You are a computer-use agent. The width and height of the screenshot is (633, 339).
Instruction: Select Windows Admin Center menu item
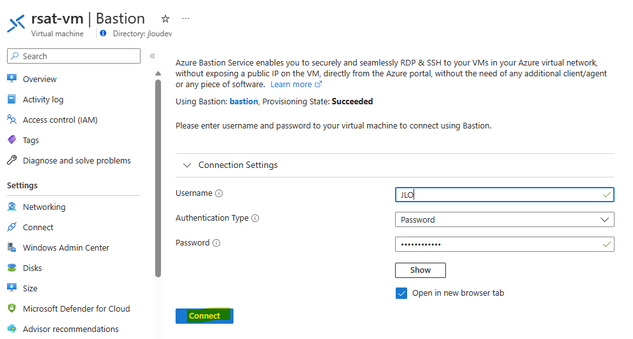pyautogui.click(x=66, y=247)
